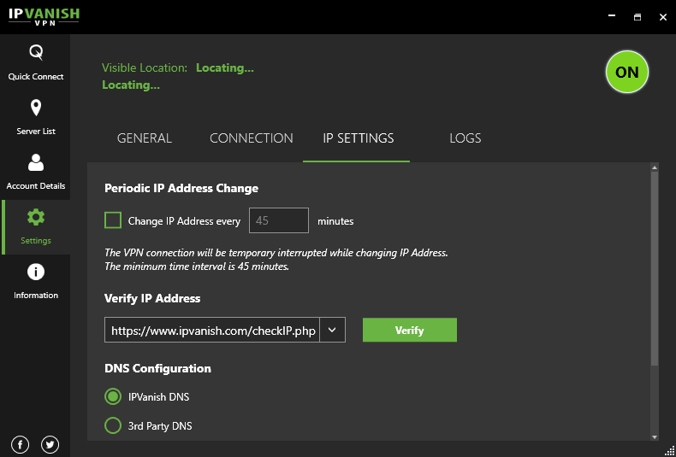This screenshot has width=676, height=457.
Task: Open the LOGS tab
Action: [465, 138]
